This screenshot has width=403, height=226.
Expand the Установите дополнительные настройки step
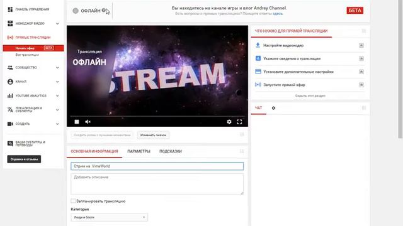click(x=361, y=72)
